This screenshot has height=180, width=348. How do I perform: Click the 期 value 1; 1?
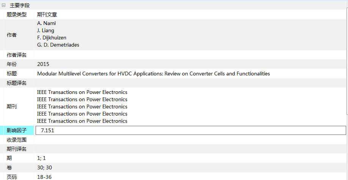click(41, 158)
